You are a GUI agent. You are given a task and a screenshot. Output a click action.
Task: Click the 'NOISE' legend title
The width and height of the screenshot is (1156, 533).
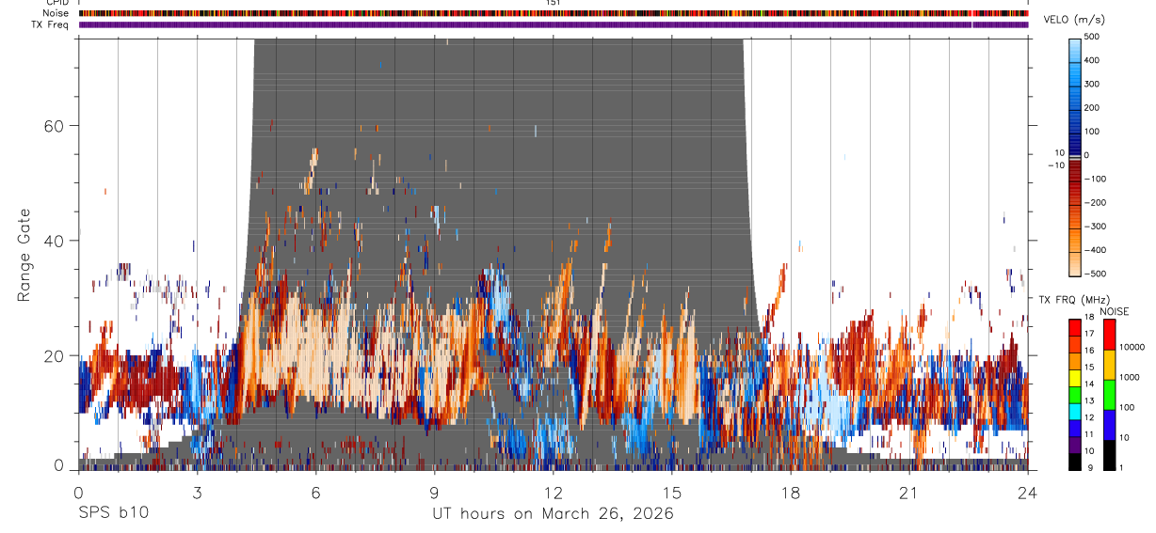click(1115, 311)
